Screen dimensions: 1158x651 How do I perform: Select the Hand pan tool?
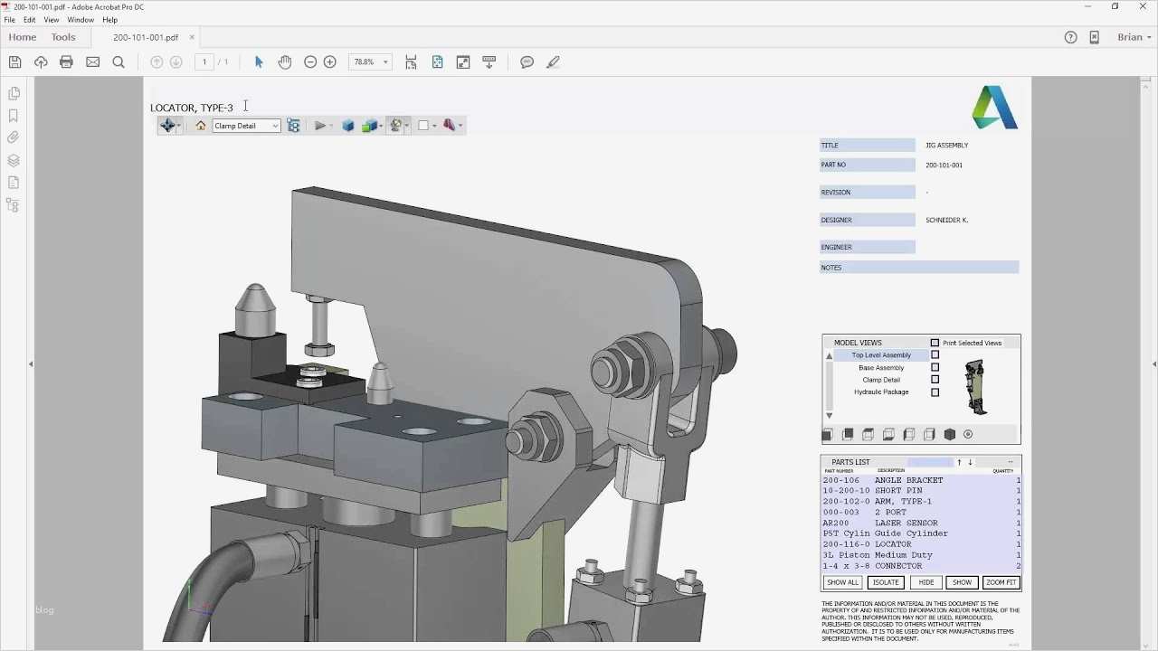point(285,62)
